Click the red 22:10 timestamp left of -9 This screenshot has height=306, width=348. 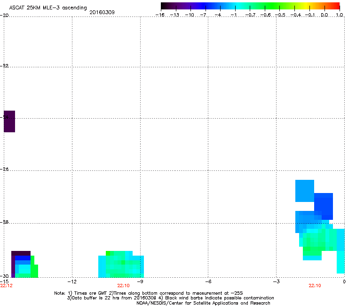point(123,286)
